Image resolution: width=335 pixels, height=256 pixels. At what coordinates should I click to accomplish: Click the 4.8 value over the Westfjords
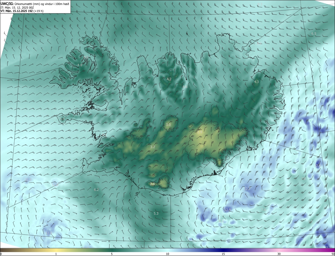pyautogui.click(x=80, y=65)
